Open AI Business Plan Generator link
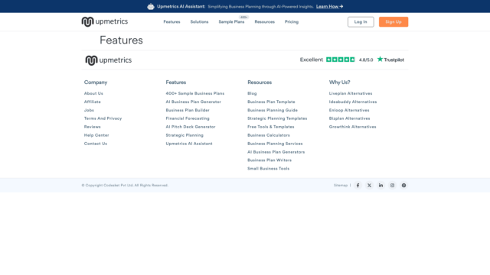 tap(193, 102)
